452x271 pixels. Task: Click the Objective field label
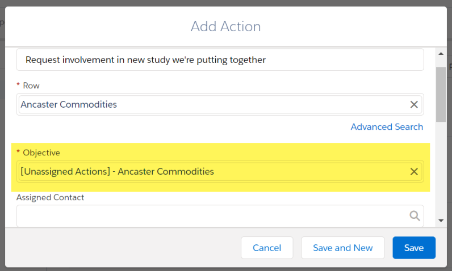41,153
